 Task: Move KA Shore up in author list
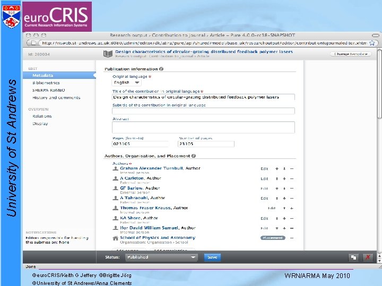[x=277, y=218]
